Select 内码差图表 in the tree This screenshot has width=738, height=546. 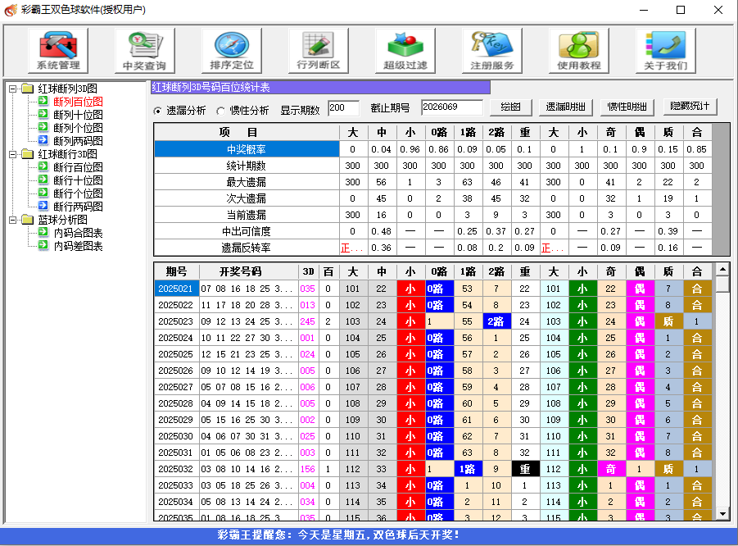pyautogui.click(x=78, y=246)
